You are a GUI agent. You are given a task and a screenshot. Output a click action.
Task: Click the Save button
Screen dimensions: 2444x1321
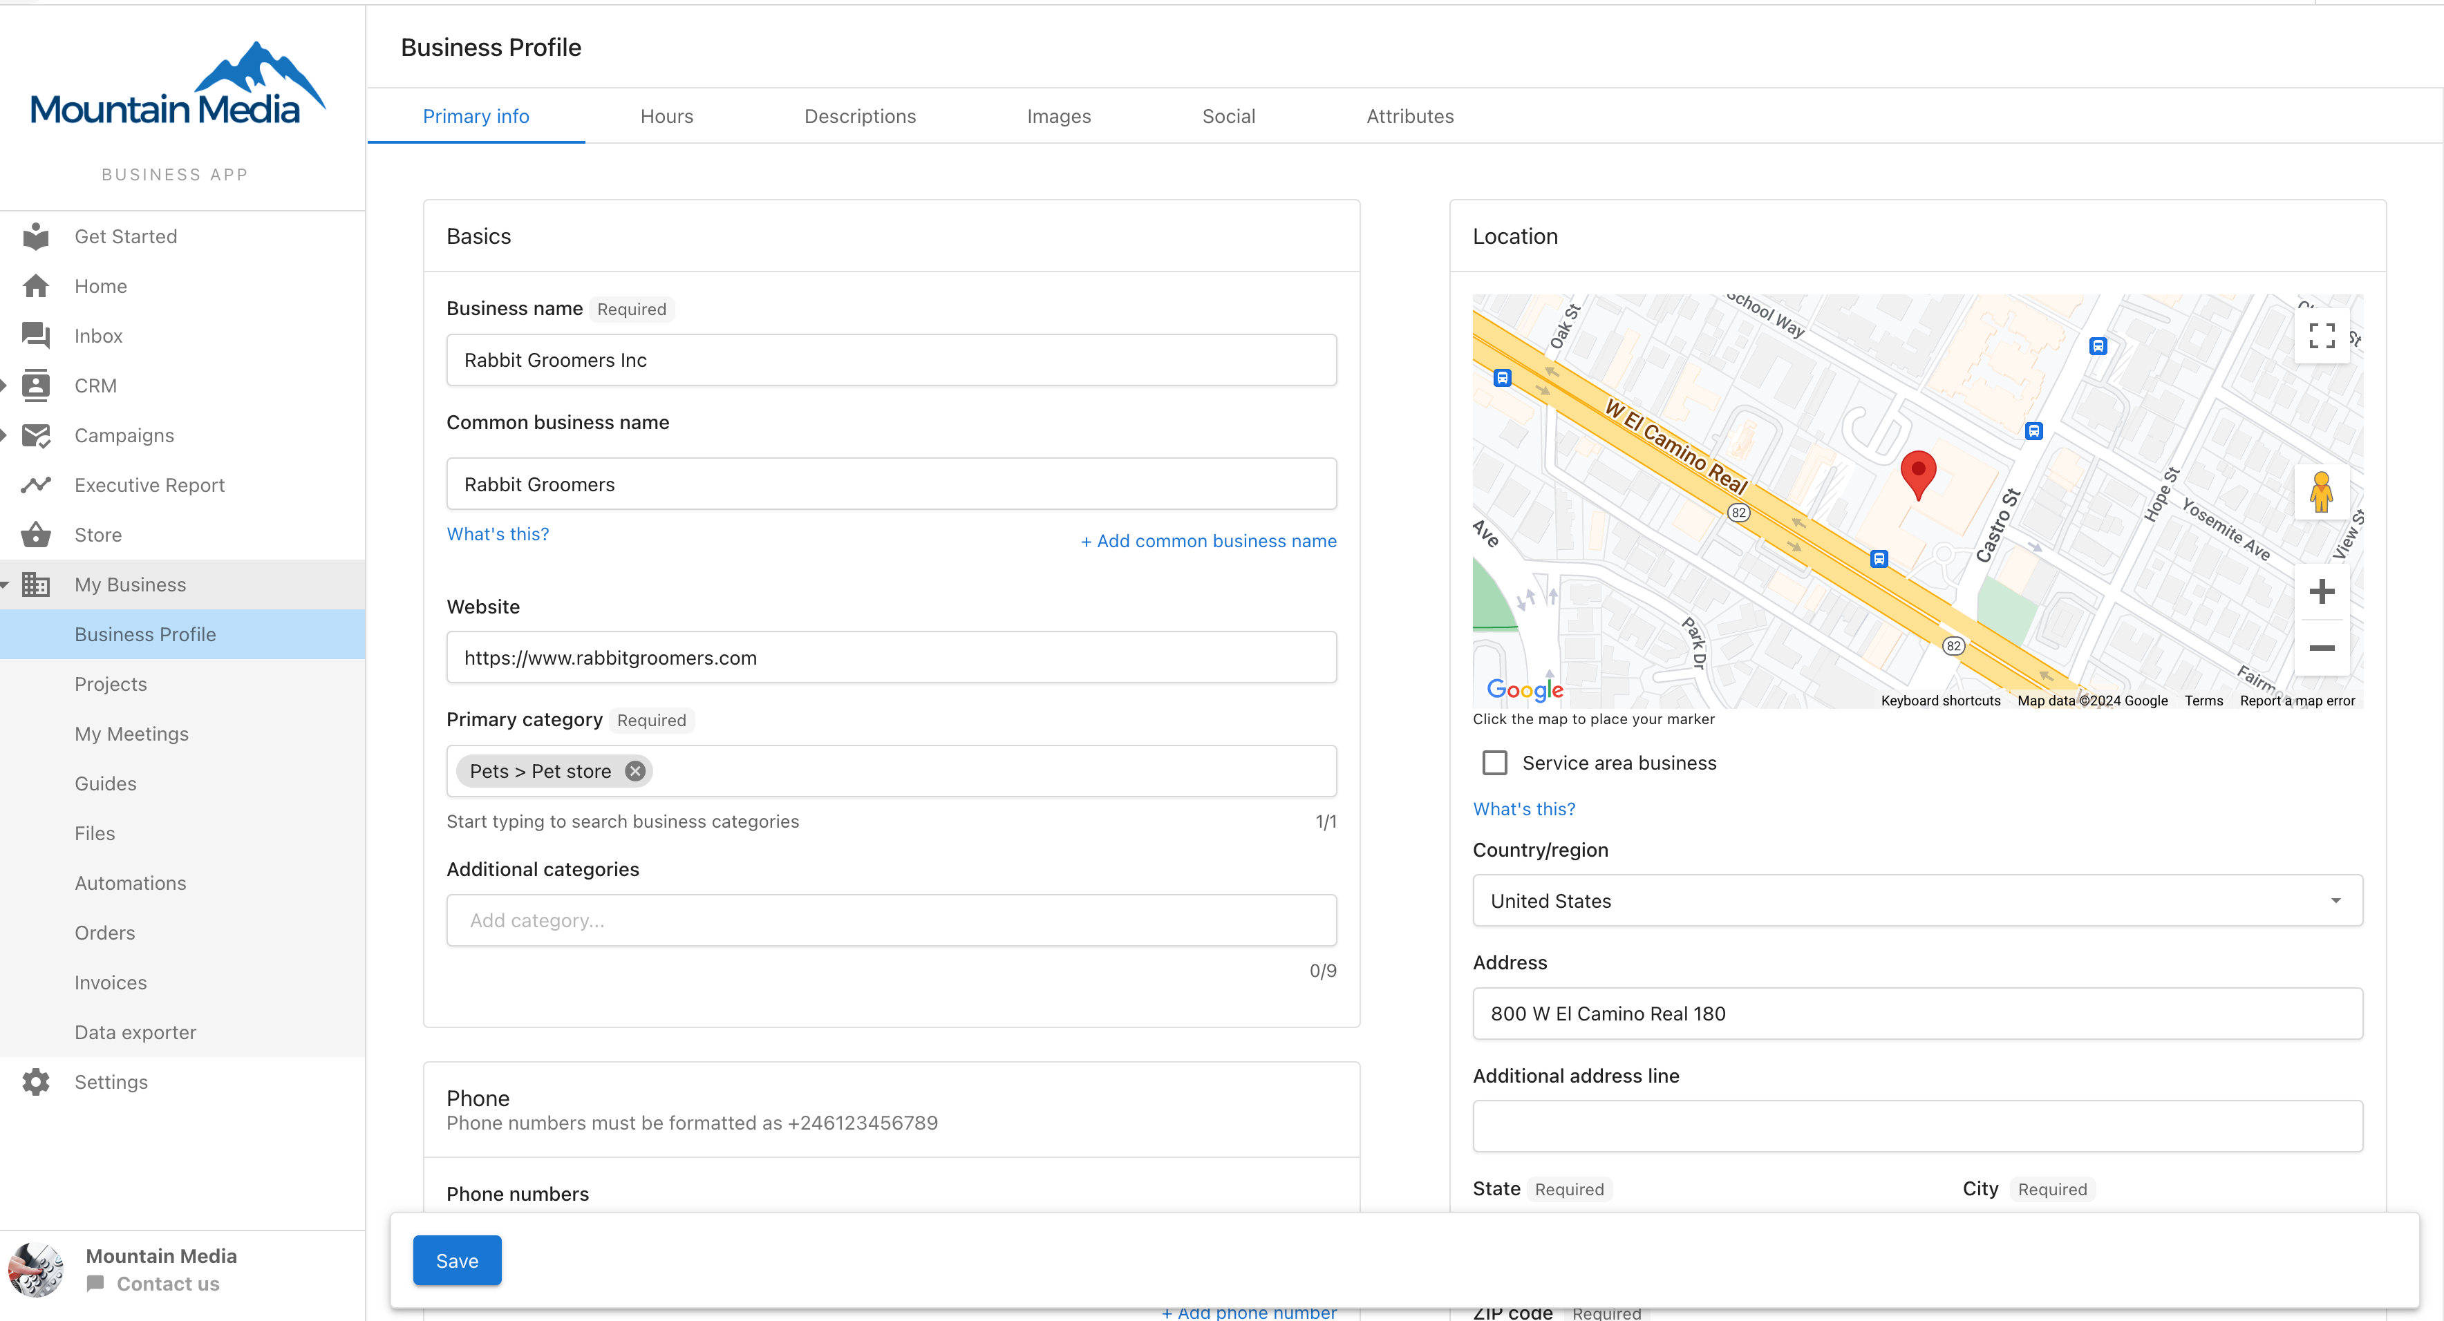click(458, 1262)
